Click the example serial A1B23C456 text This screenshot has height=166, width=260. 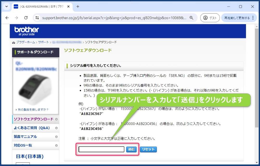(x=91, y=129)
